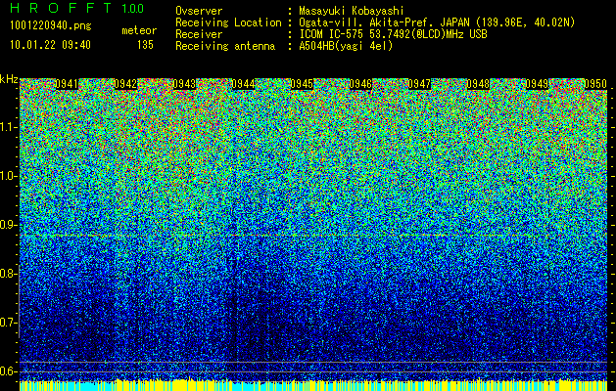Screen dimensions: 616x391
Task: Click the 0948 time marker
Action: pos(478,84)
